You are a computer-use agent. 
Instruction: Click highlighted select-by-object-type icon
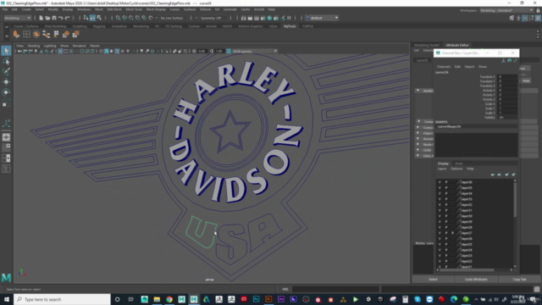click(92, 18)
